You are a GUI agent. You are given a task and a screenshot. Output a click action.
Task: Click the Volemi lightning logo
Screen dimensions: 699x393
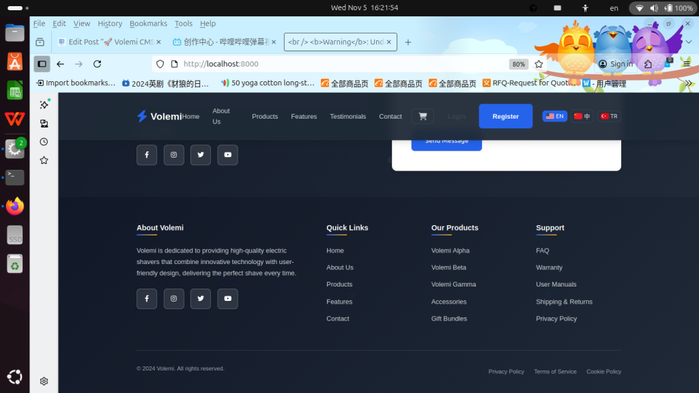point(142,117)
